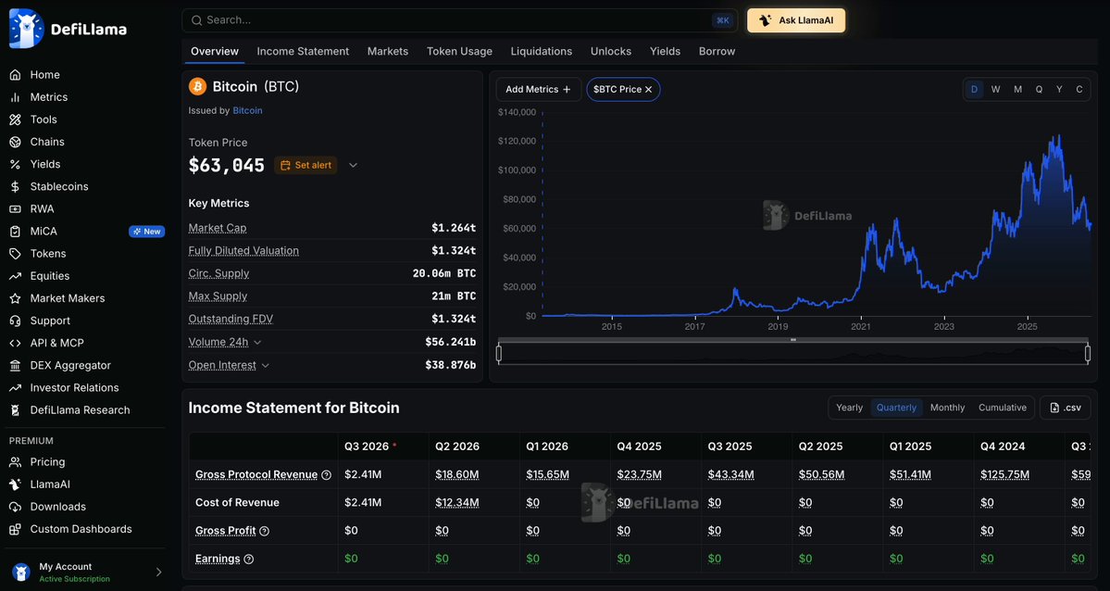Click the DEX Aggregator bank icon
The height and width of the screenshot is (591, 1110).
coord(15,365)
